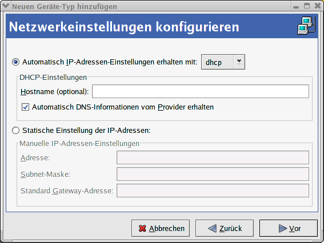
Task: Open the window menu arrow in title bar
Action: [6, 6]
